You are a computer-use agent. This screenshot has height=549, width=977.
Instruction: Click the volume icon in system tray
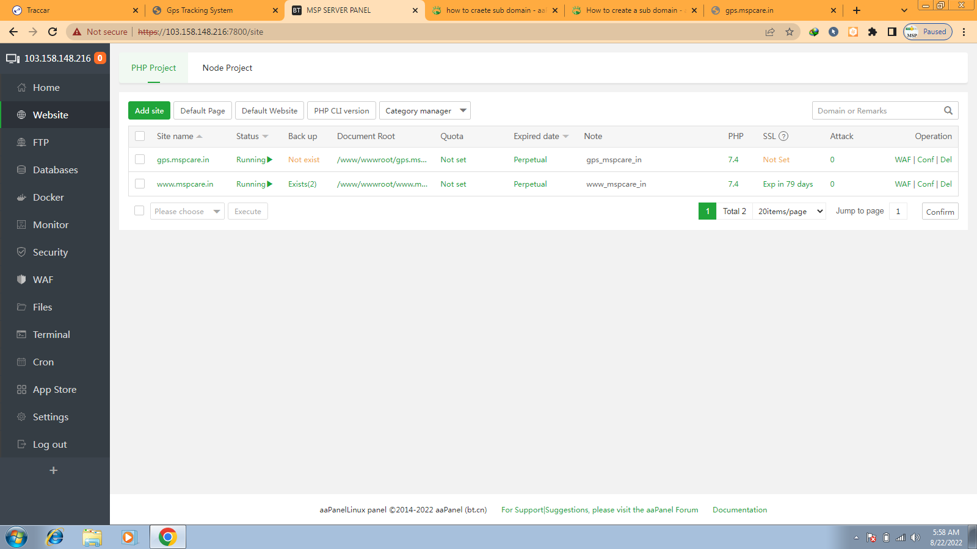[915, 537]
